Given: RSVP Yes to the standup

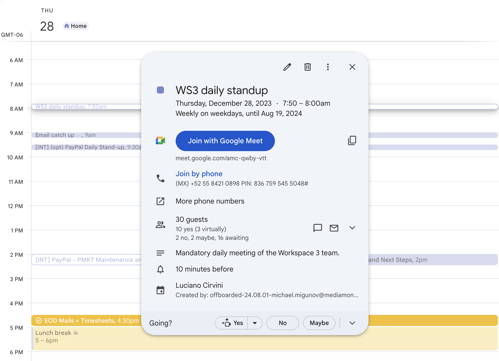Looking at the screenshot, I should pos(232,323).
